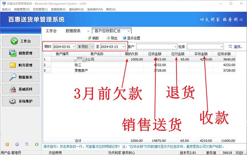Click the orange key icon at bottom left
This screenshot has width=247, height=155.
tap(7, 144)
